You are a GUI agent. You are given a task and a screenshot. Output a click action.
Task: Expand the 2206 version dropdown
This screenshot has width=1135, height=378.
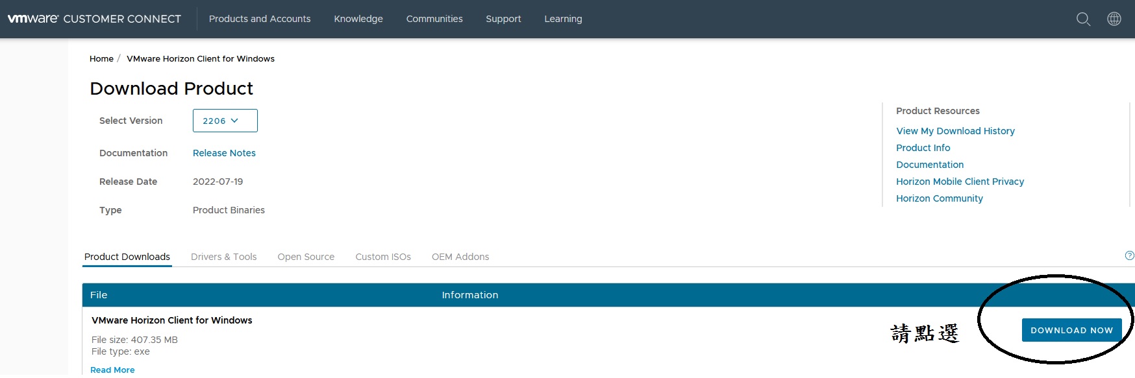[x=225, y=121]
